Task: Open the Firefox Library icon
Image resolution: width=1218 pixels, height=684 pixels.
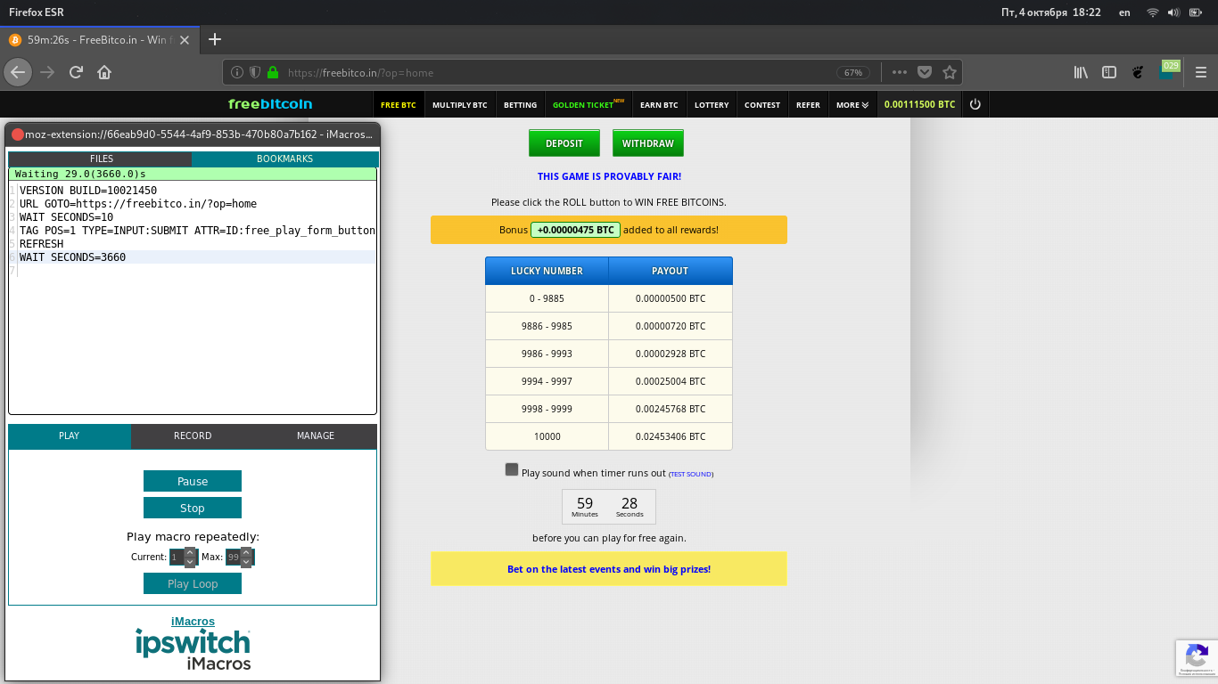Action: tap(1081, 72)
